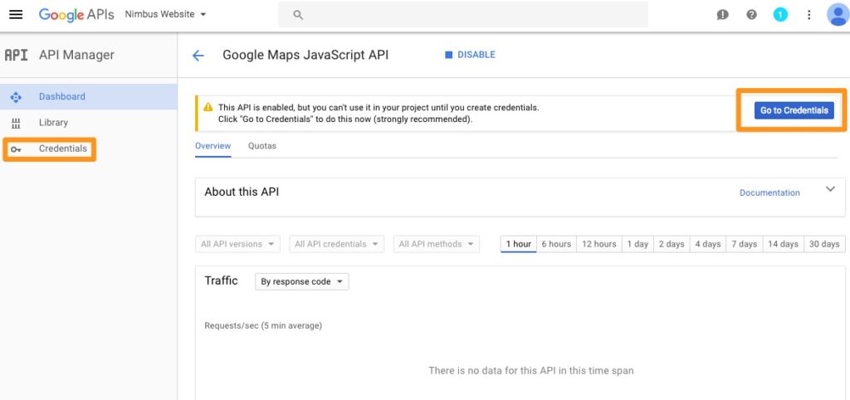Open the Nimbus Website project dropdown
The height and width of the screenshot is (400, 850).
(x=165, y=15)
